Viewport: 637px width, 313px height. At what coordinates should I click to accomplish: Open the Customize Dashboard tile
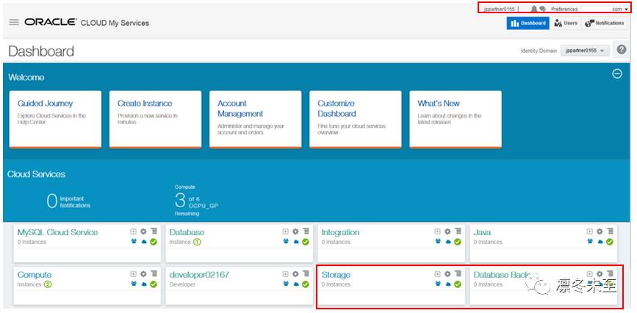356,120
